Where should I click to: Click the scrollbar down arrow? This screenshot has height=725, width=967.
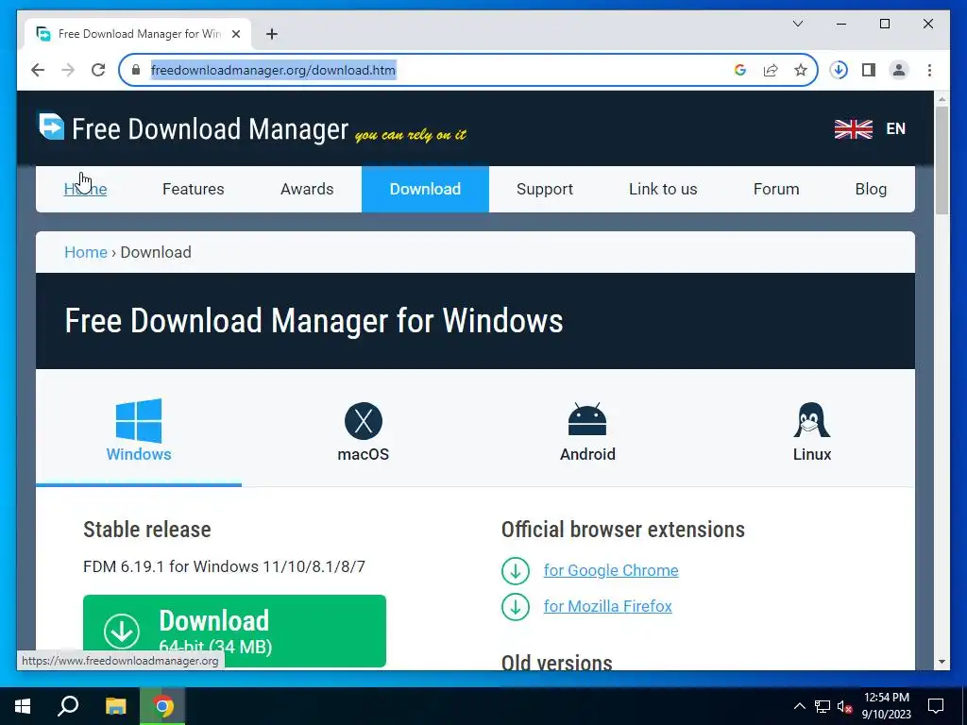pos(942,662)
